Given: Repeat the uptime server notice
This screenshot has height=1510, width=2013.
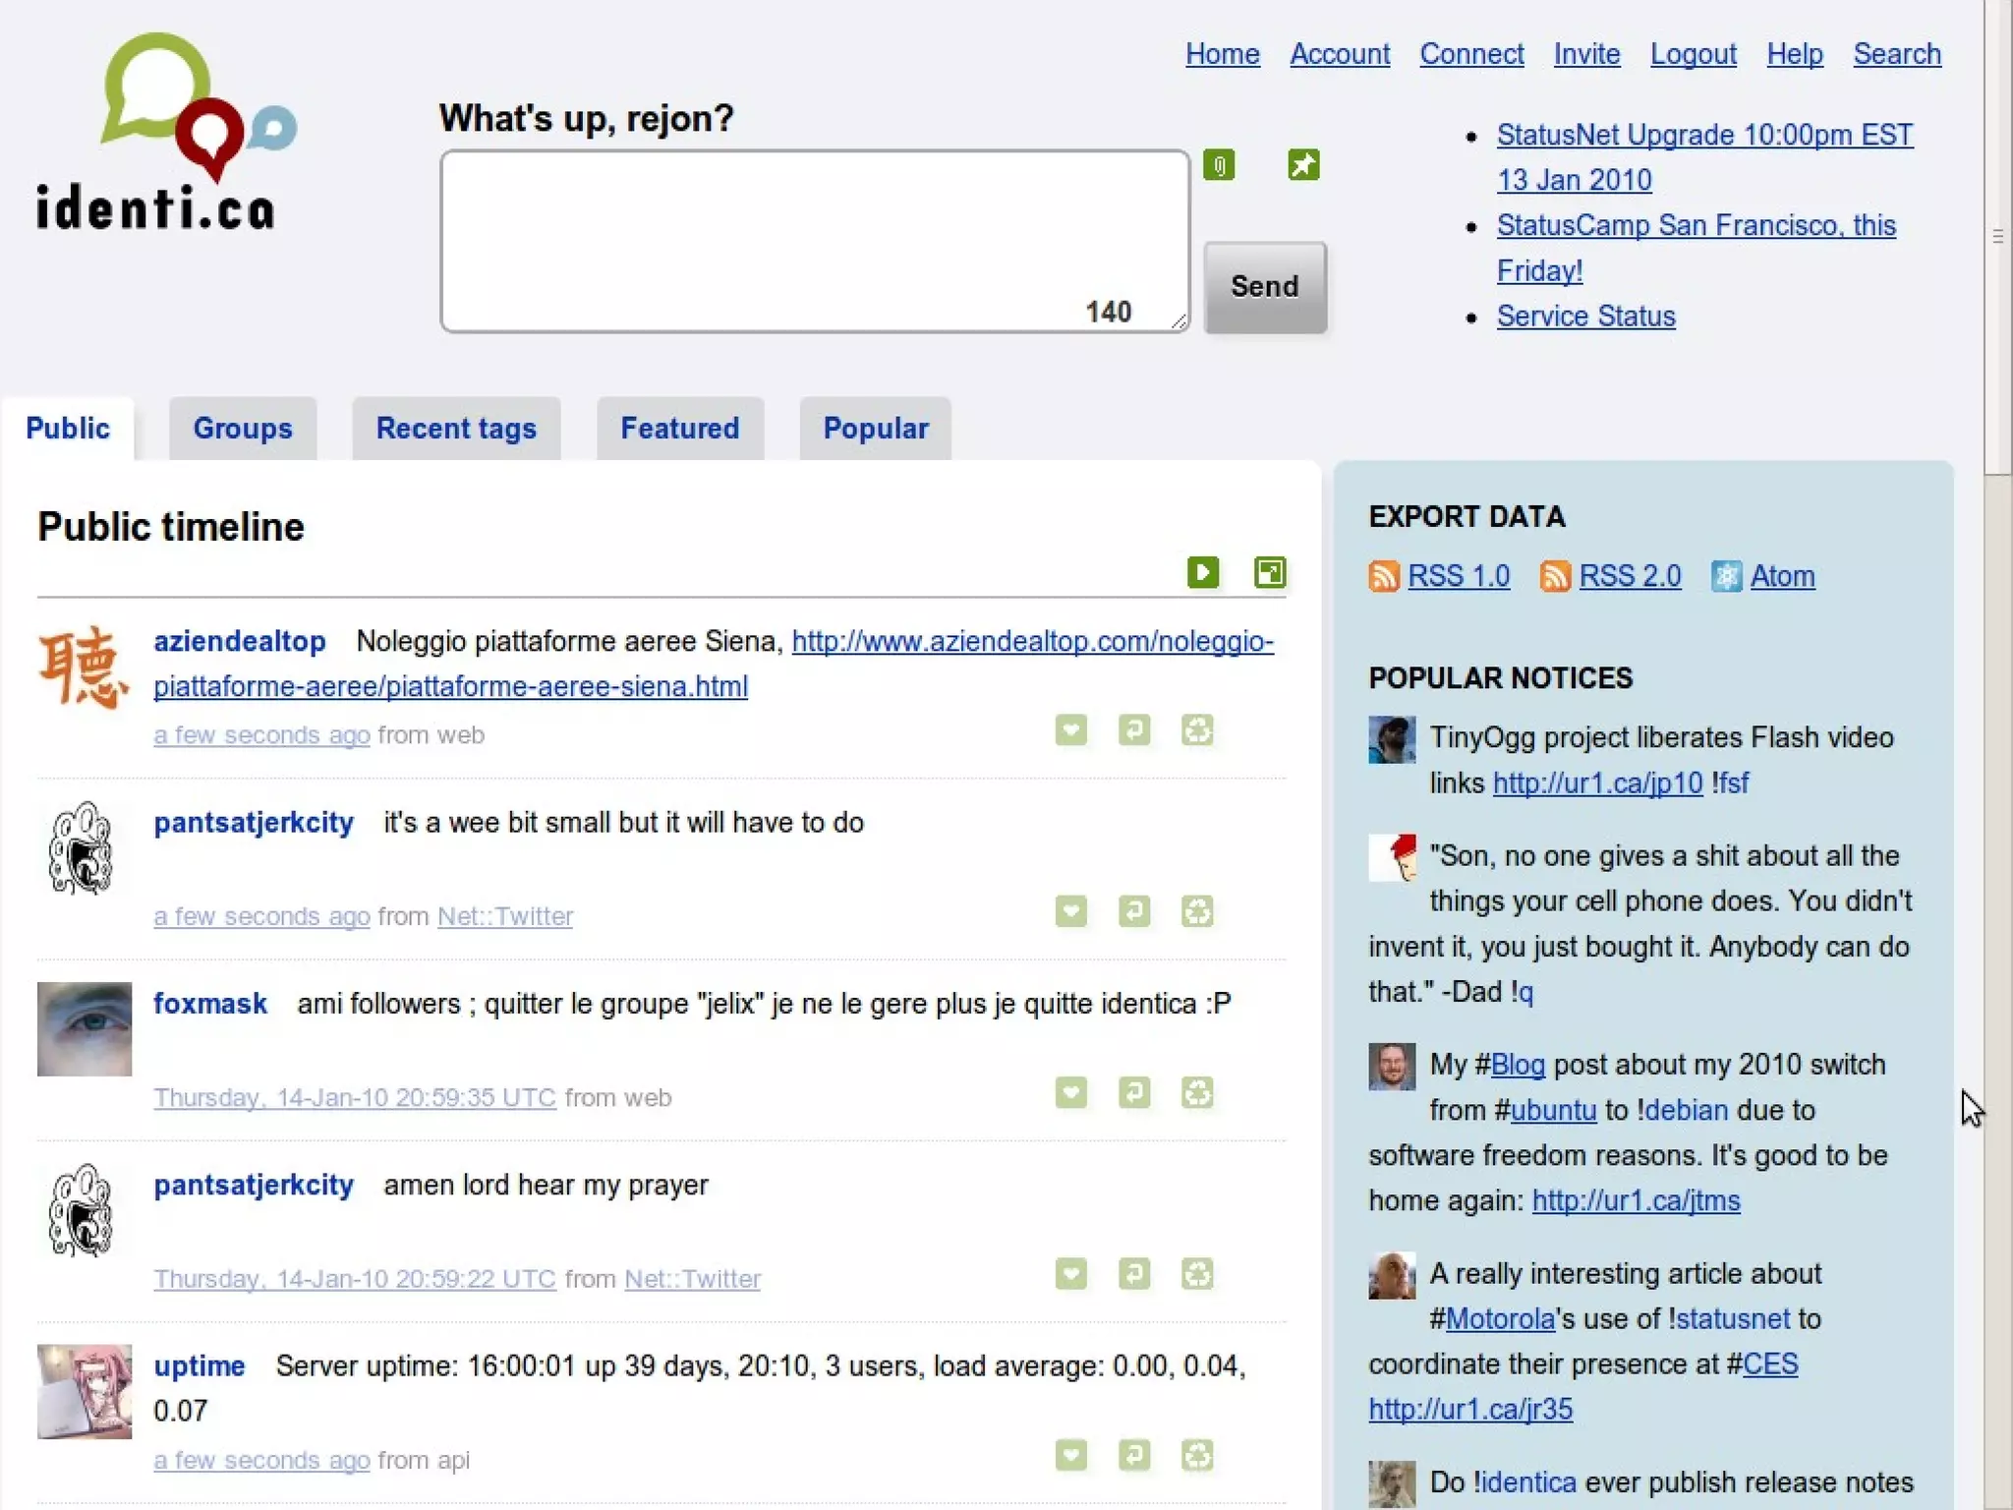Looking at the screenshot, I should coord(1196,1456).
